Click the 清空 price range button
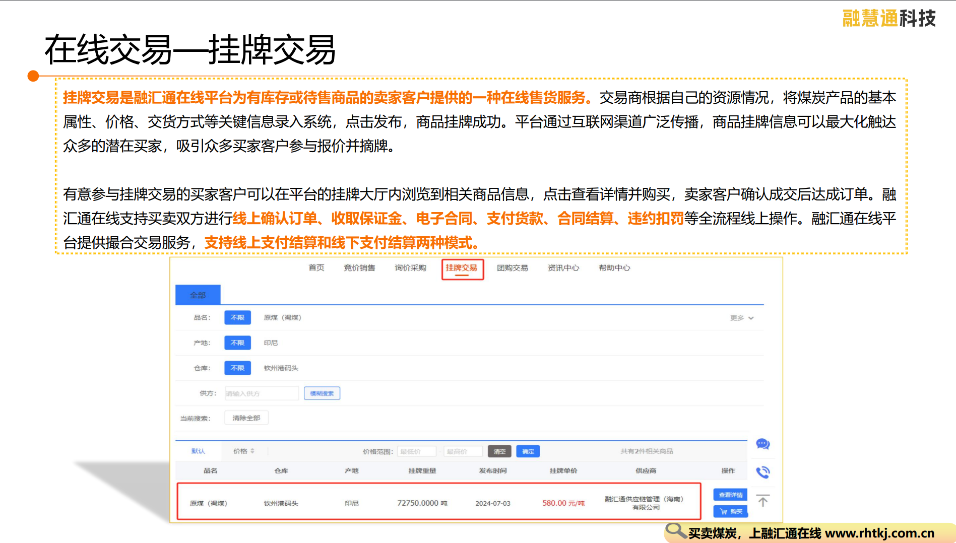 pos(499,451)
